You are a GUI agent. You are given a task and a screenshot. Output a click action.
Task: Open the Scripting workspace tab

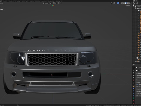[58, 1]
